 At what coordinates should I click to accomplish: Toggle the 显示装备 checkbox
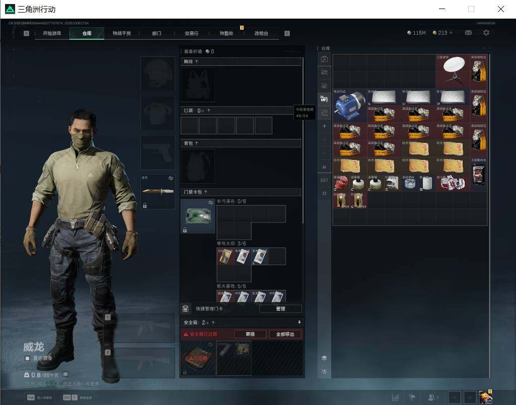[28, 358]
